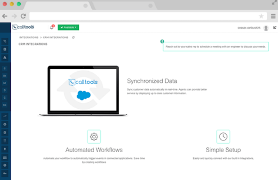
Task: Click the CRM INTEGRATIONS breadcrumb link
Action: click(56, 37)
